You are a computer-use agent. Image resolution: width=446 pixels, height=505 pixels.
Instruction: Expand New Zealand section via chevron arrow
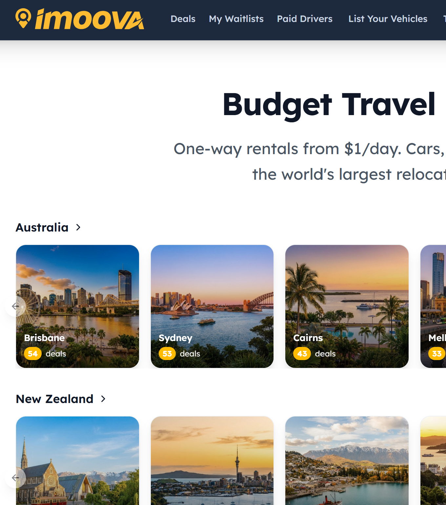(103, 399)
